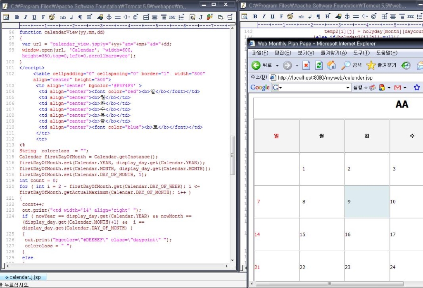Click the 뒤로 (Back) button in Internet Explorer
Screen dimensions: 423x288
tap(262, 65)
